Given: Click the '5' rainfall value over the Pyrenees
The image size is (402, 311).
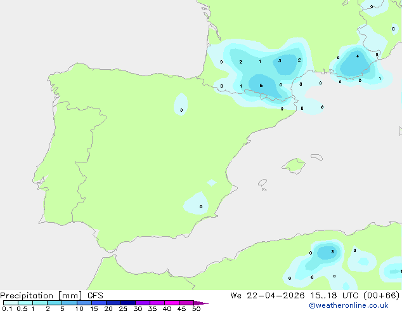Looking at the screenshot, I should tap(261, 86).
